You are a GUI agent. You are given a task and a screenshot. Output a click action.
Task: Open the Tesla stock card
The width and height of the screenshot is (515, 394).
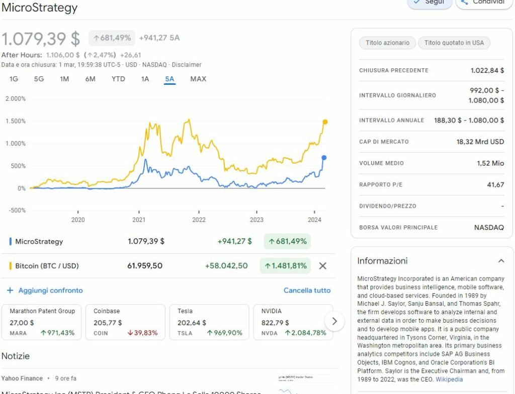click(209, 322)
